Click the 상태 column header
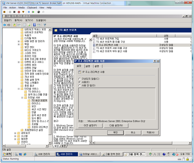The height and width of the screenshot is (163, 194). pyautogui.click(x=166, y=36)
